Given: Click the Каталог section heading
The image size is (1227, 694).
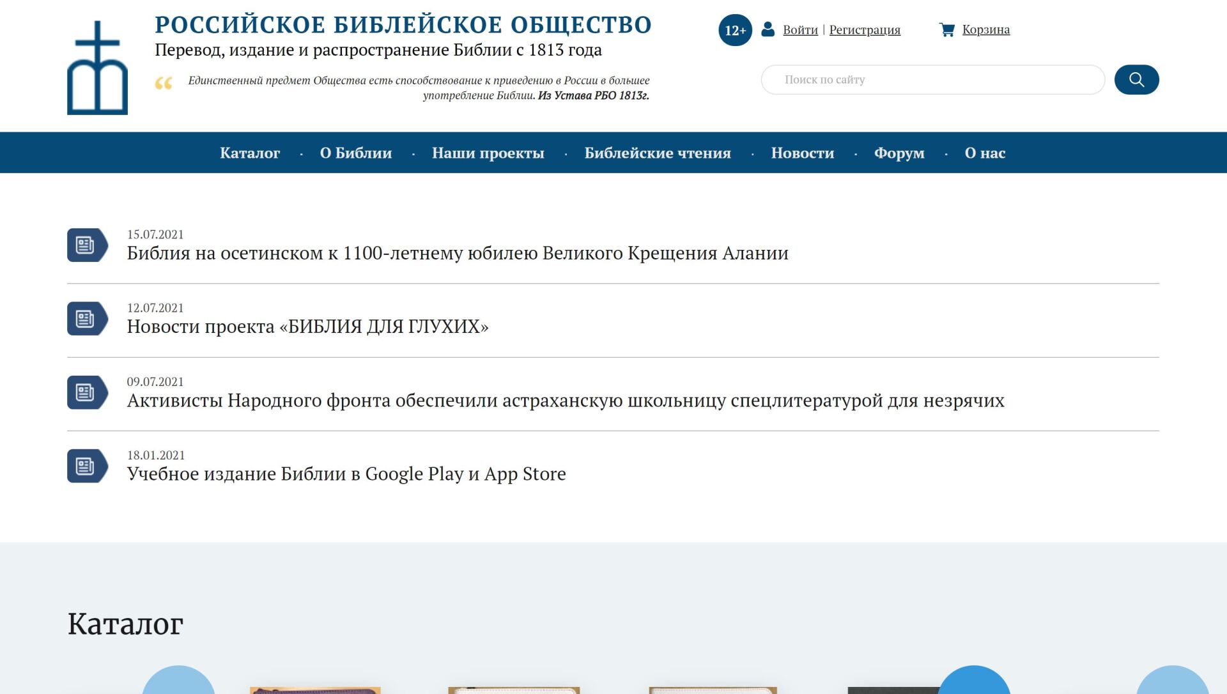Looking at the screenshot, I should 125,624.
